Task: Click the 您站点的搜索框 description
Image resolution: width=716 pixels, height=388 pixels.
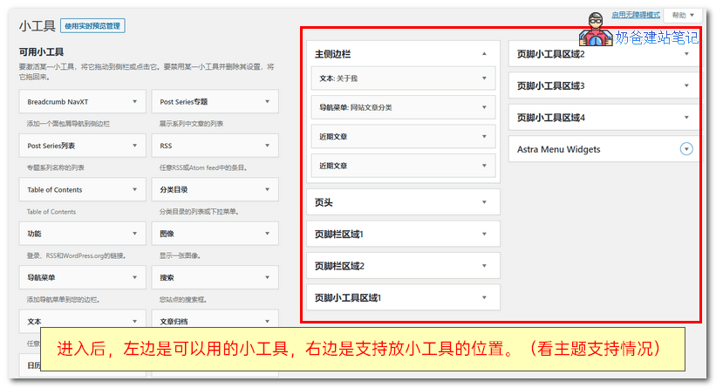Action: (183, 300)
